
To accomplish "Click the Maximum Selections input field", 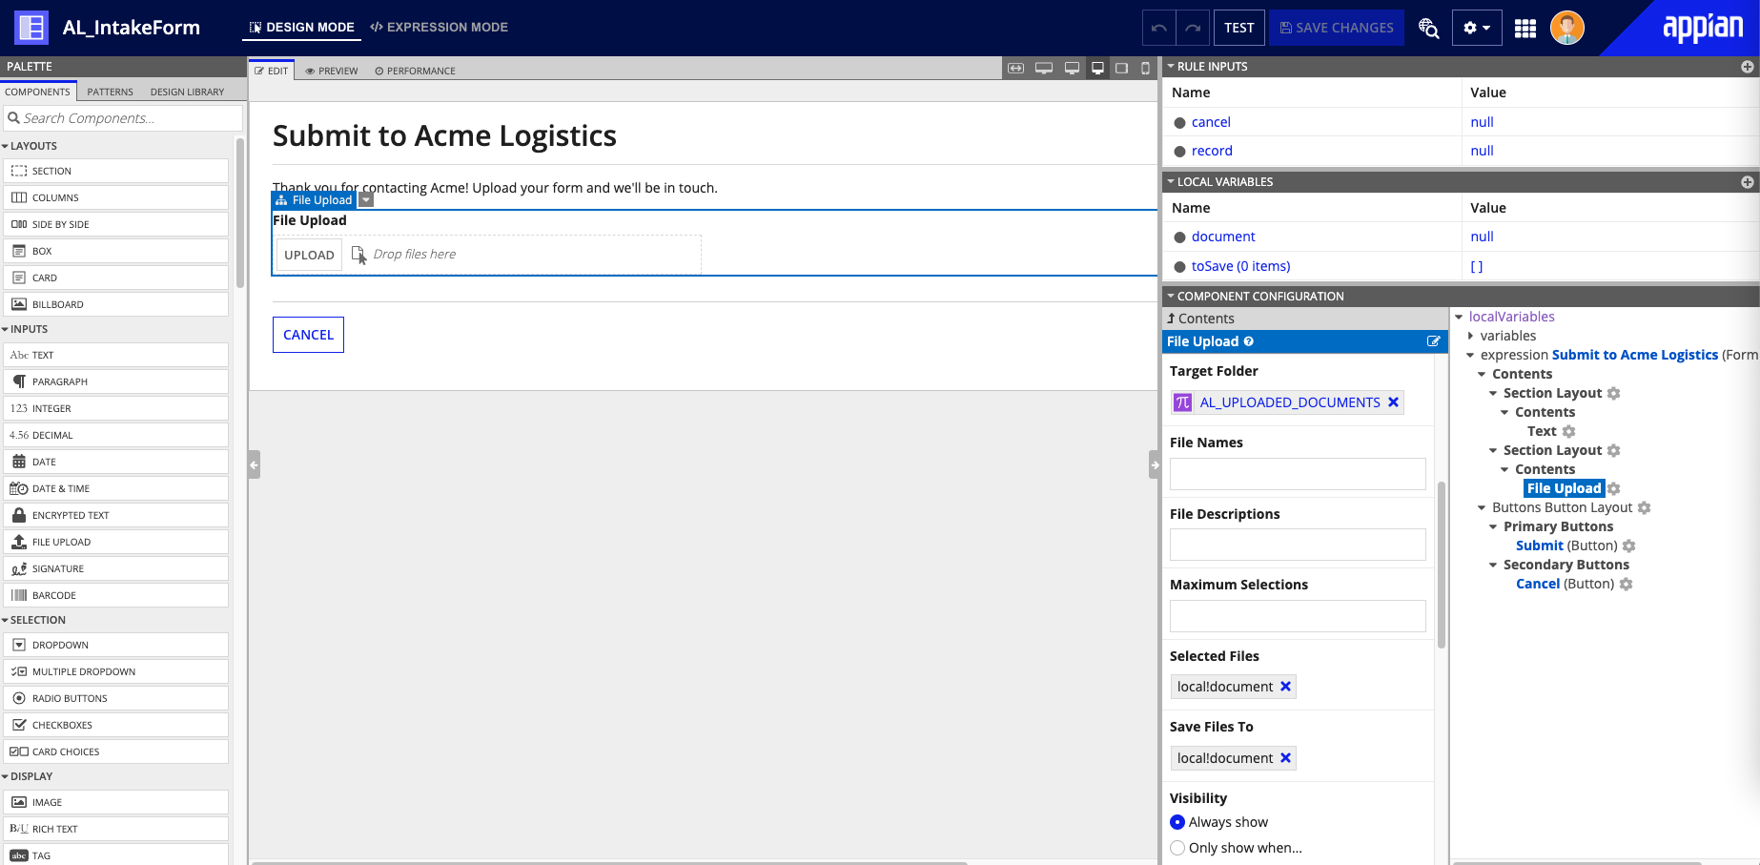I will (1298, 616).
